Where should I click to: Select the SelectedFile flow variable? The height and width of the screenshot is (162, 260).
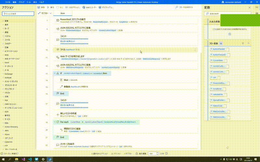218,94
